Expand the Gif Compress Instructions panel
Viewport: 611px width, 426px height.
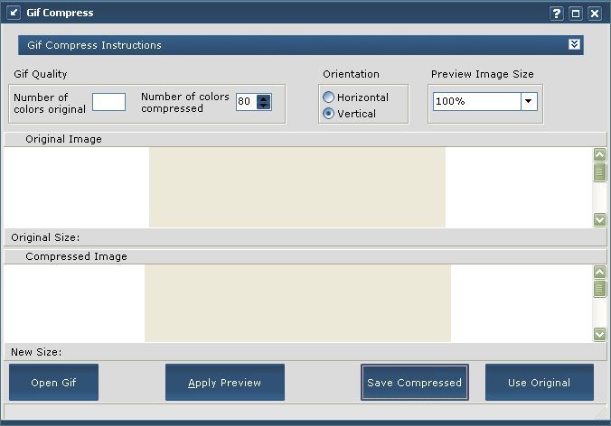pos(574,44)
